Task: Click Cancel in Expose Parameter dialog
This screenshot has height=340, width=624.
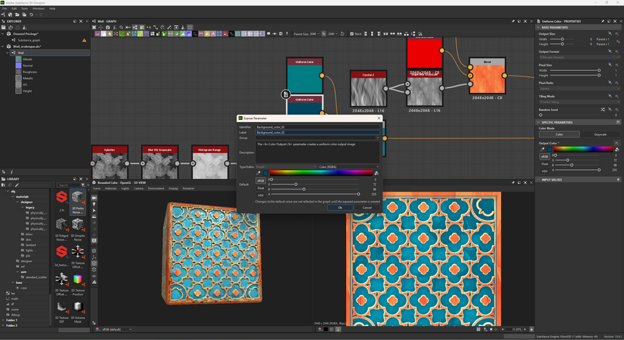Action: coord(367,207)
